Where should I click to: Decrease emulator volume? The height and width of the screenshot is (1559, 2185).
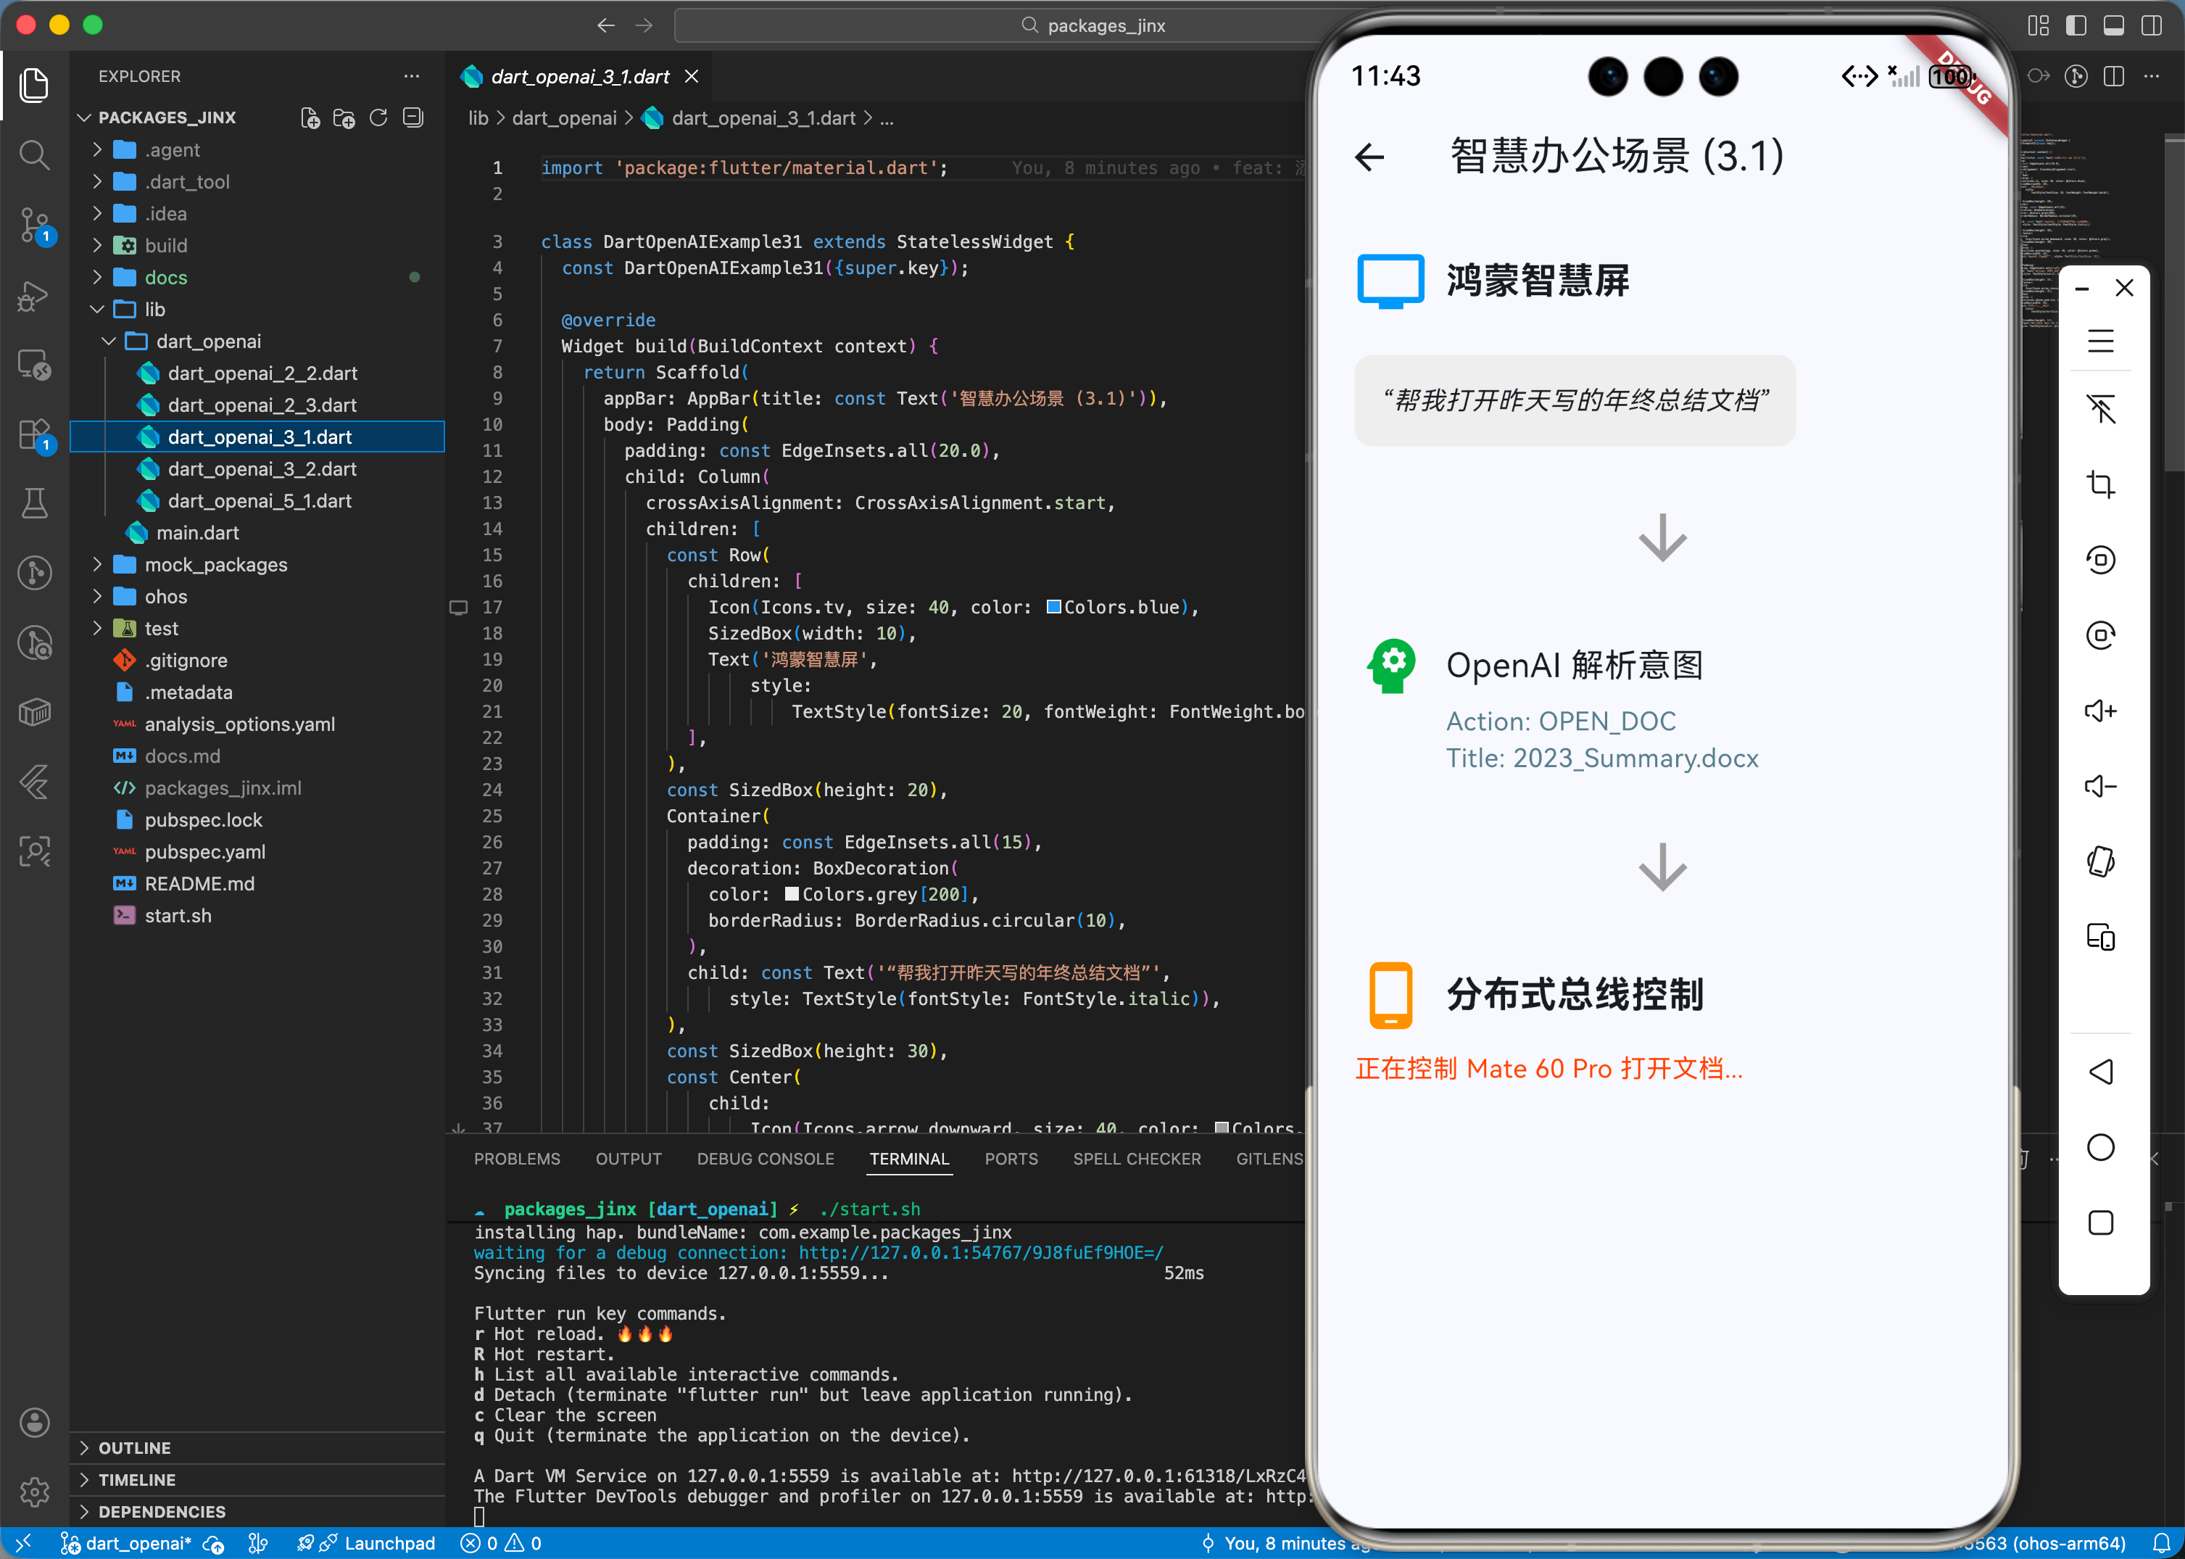2101,786
